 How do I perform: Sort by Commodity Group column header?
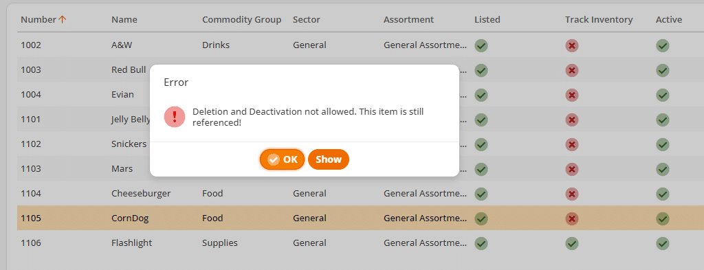tap(241, 20)
